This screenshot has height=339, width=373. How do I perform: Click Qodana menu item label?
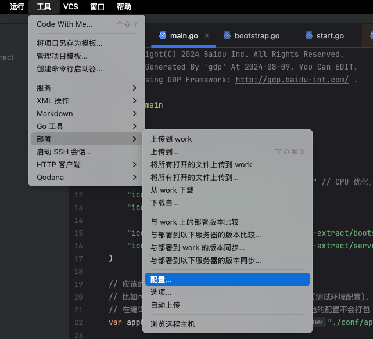[x=50, y=178]
